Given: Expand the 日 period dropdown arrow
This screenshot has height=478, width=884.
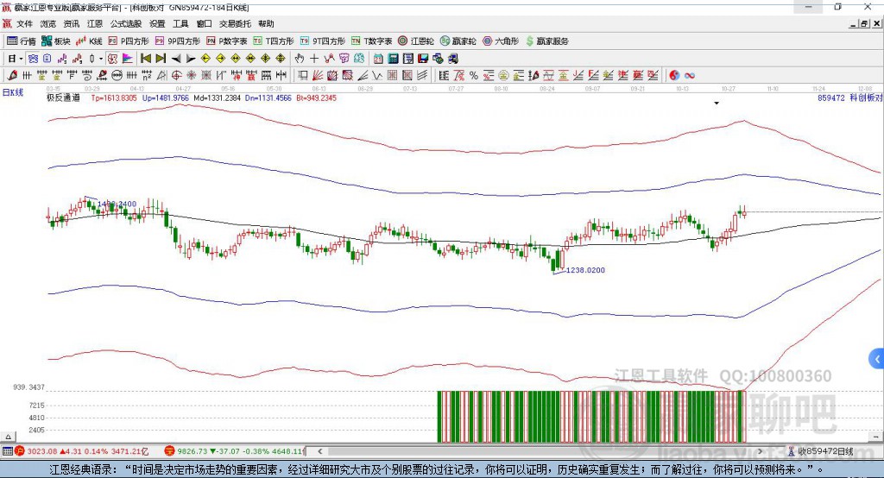Looking at the screenshot, I should pos(22,58).
